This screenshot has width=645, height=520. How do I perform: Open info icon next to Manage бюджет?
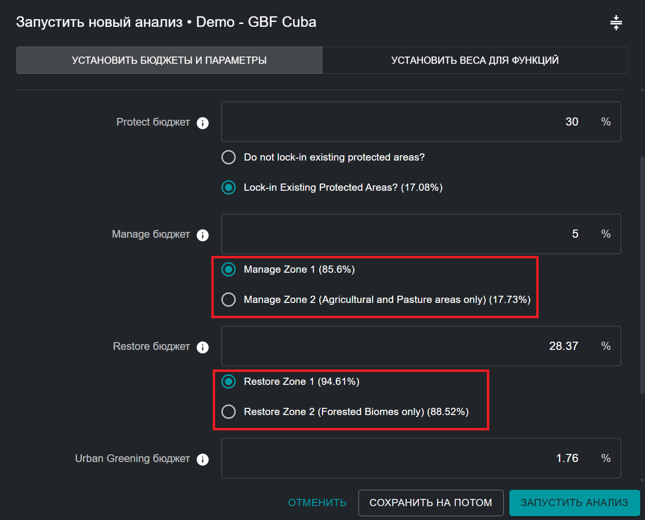click(203, 235)
